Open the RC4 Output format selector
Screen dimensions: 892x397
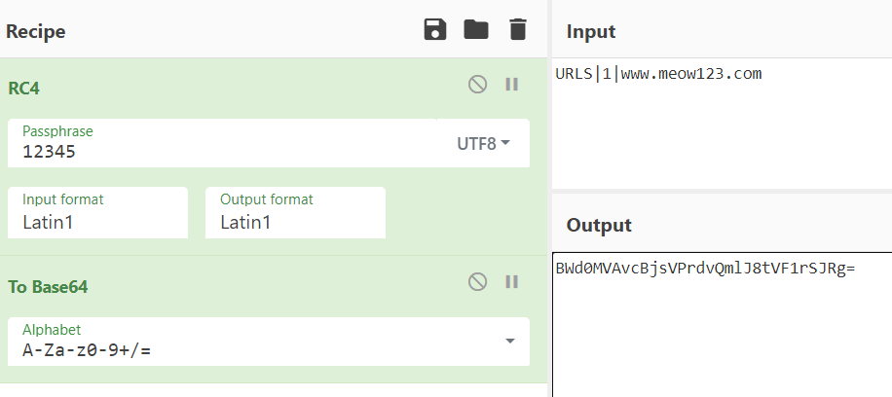coord(295,212)
